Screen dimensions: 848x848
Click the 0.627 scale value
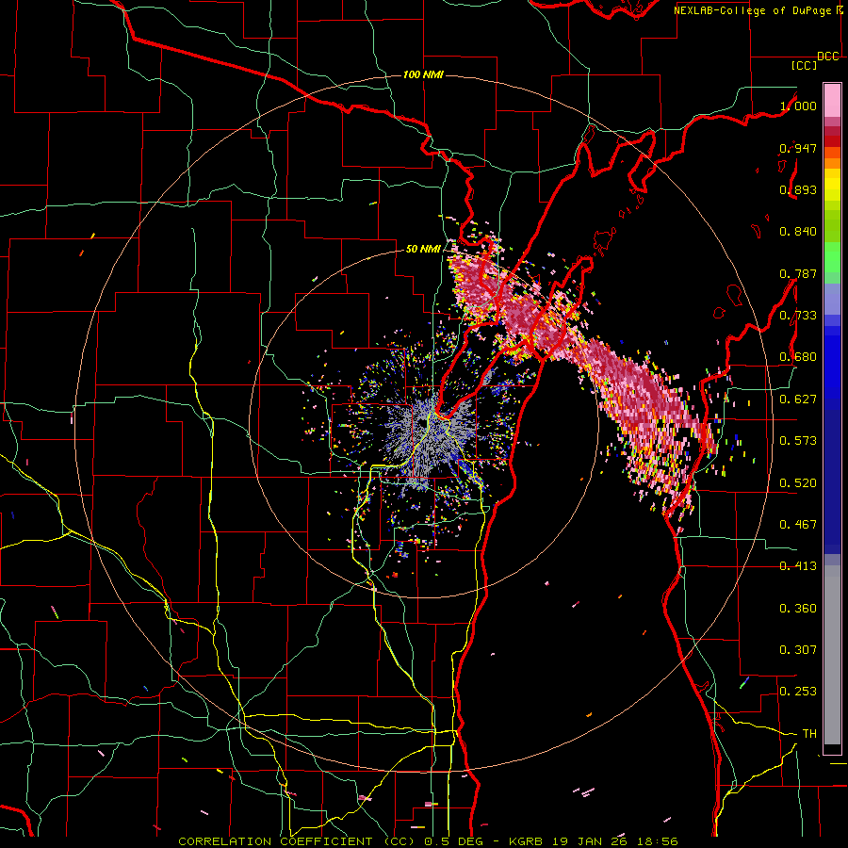[x=798, y=400]
